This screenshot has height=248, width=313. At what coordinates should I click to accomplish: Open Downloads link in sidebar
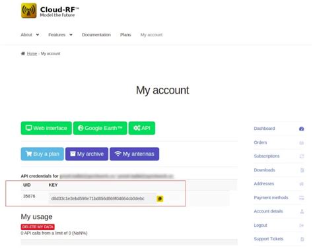[x=264, y=170]
